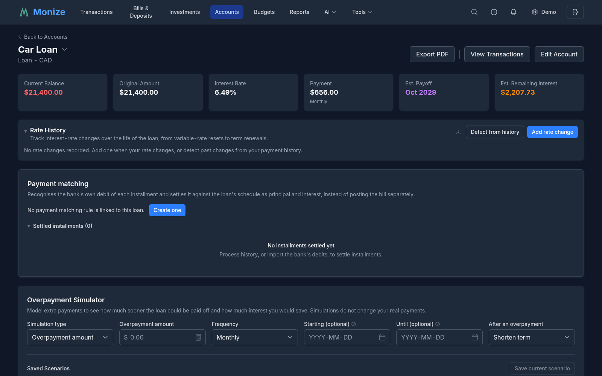The image size is (602, 376).
Task: Click the Edit Account button
Action: 559,54
